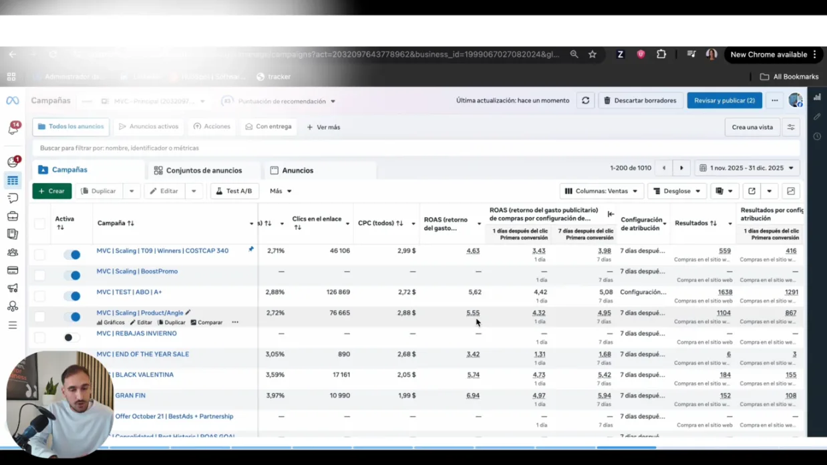Click Revisar y publicar (2) button
The image size is (827, 465).
tap(724, 101)
